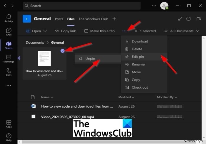Deselect the pinned file check circle
The image size is (206, 144).
(62, 51)
